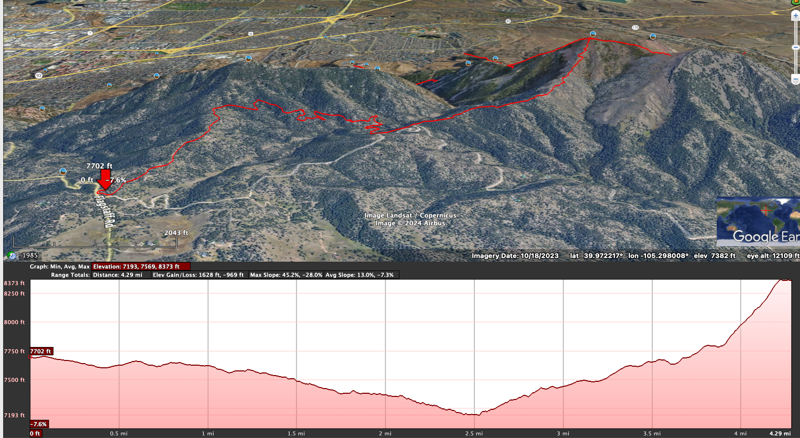Click the overview map thumbnail
This screenshot has height=438, width=800.
pos(758,222)
